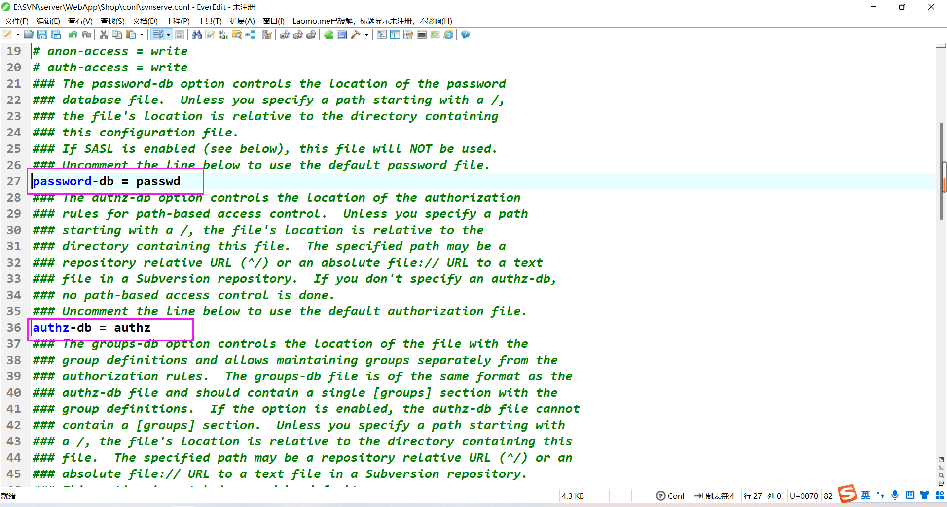947x507 pixels.
Task: Toggle the outline panel icon
Action: (x=382, y=34)
